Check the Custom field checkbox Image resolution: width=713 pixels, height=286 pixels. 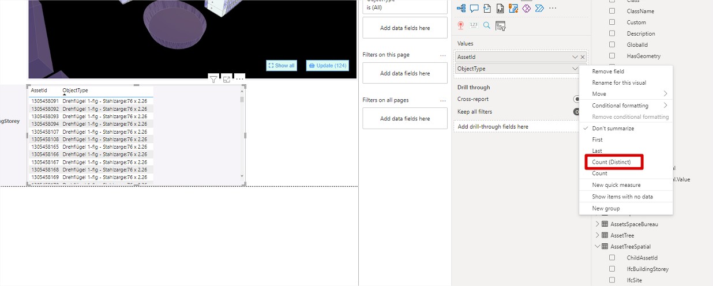point(613,22)
